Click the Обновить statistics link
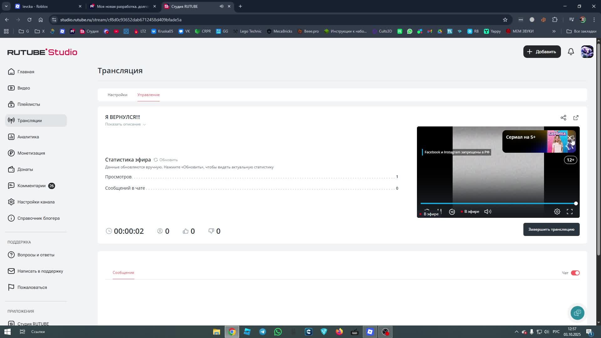This screenshot has height=338, width=601. tap(168, 160)
